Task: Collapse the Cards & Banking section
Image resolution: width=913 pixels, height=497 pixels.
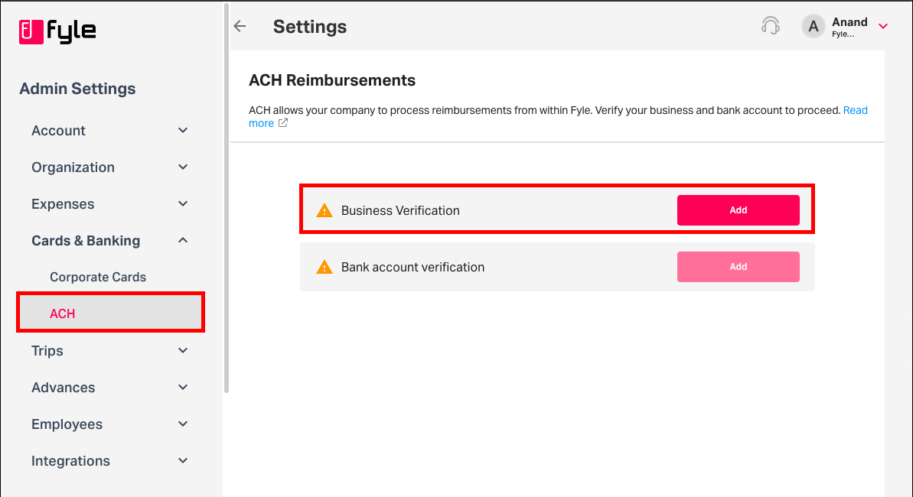Action: coord(183,241)
